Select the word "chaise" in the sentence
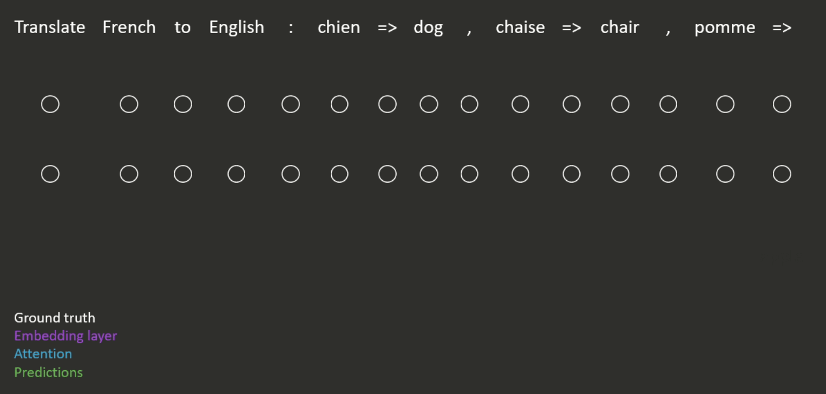 pos(520,27)
